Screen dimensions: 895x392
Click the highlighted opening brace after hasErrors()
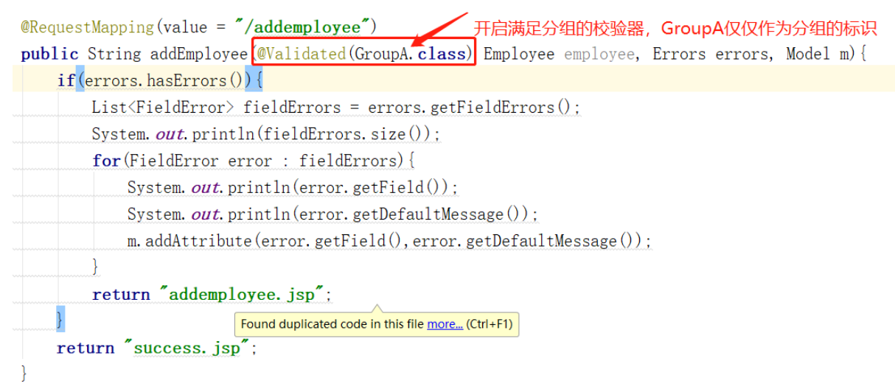click(x=258, y=80)
